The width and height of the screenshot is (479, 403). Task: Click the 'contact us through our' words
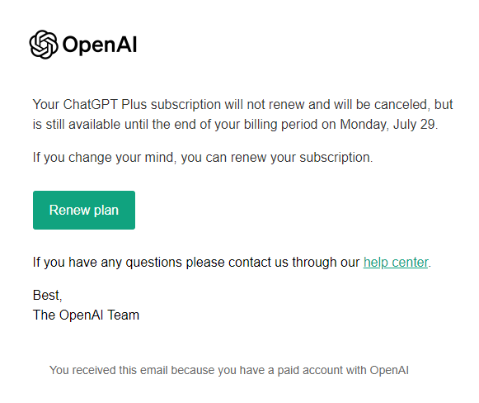(x=294, y=263)
